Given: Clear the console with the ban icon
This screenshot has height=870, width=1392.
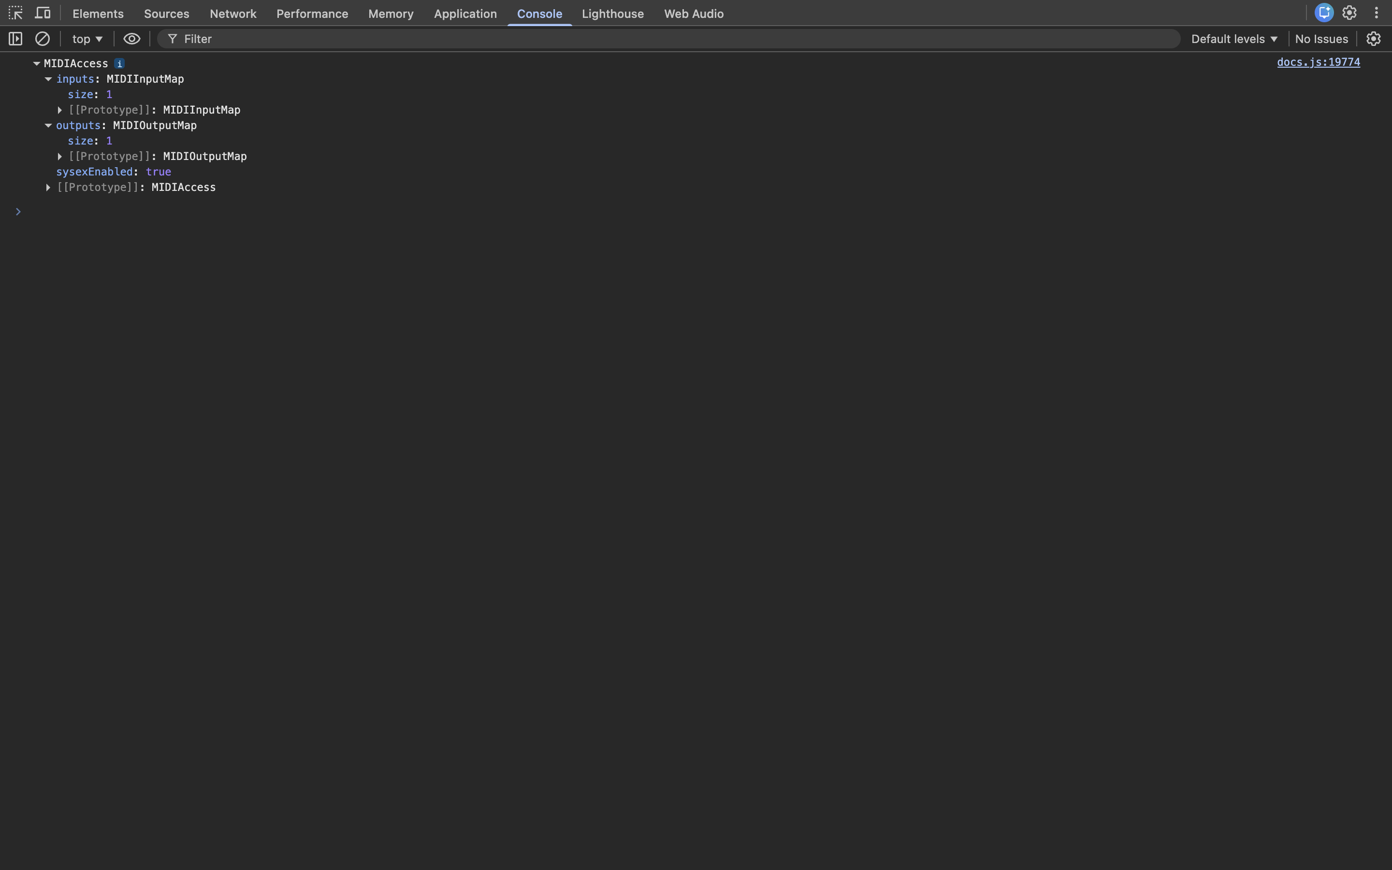Looking at the screenshot, I should (x=43, y=39).
